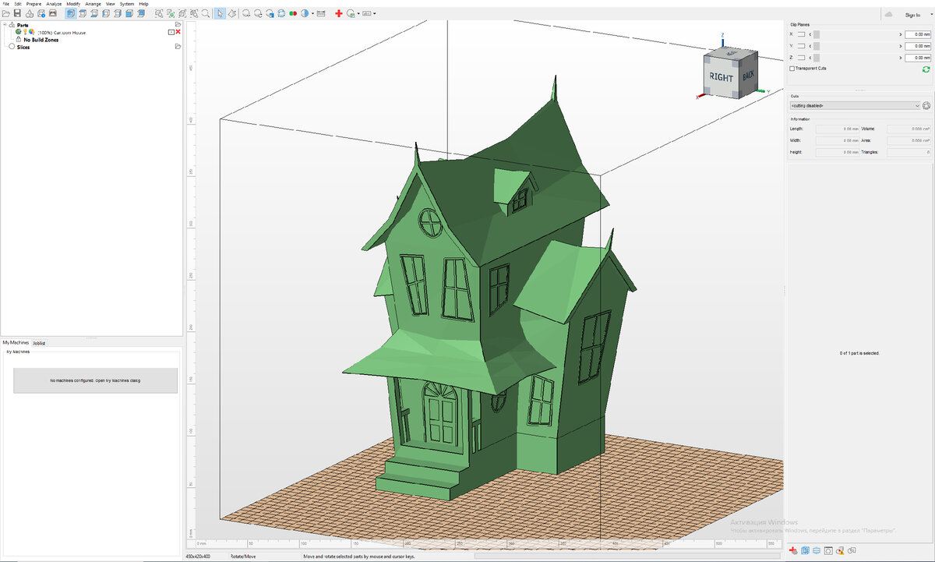This screenshot has width=935, height=562.
Task: Click the save floppy disk toolbar icon
Action: click(17, 14)
